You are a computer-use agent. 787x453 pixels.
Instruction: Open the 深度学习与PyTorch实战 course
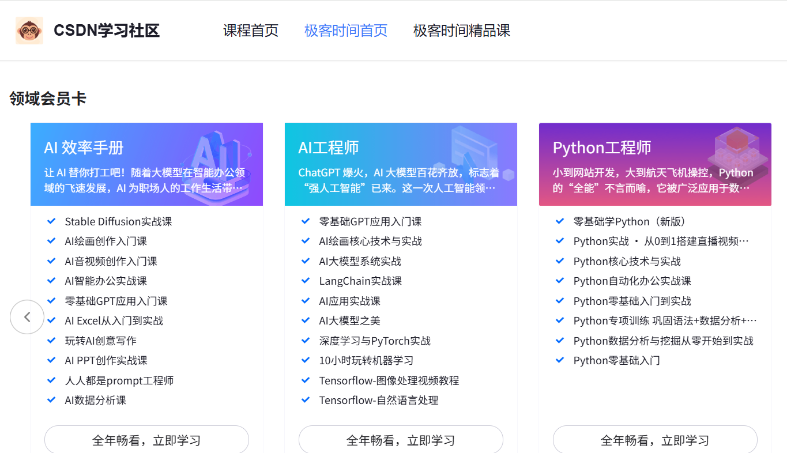pos(375,341)
